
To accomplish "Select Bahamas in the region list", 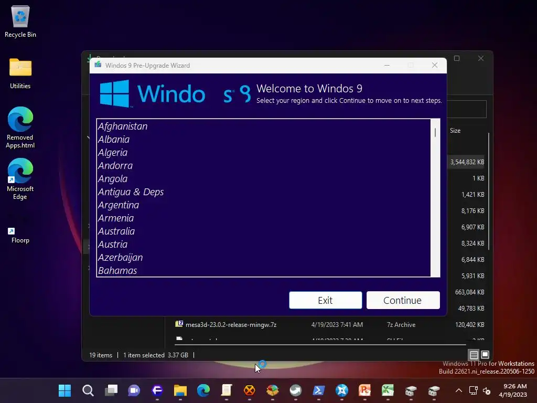I will 263,270.
